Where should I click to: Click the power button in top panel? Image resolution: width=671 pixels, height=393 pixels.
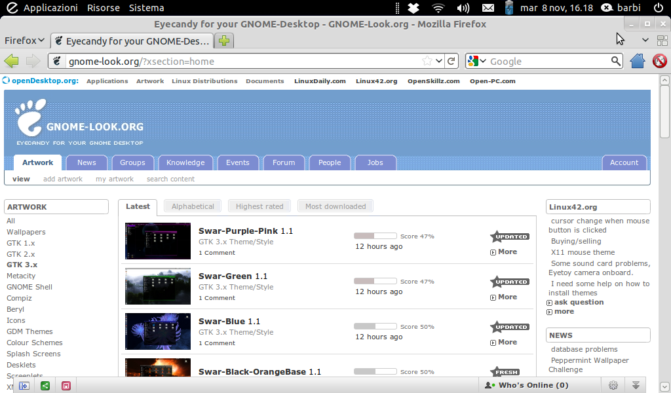(659, 8)
